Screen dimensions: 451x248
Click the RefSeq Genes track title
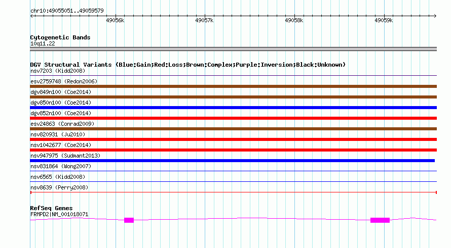pyautogui.click(x=51, y=208)
